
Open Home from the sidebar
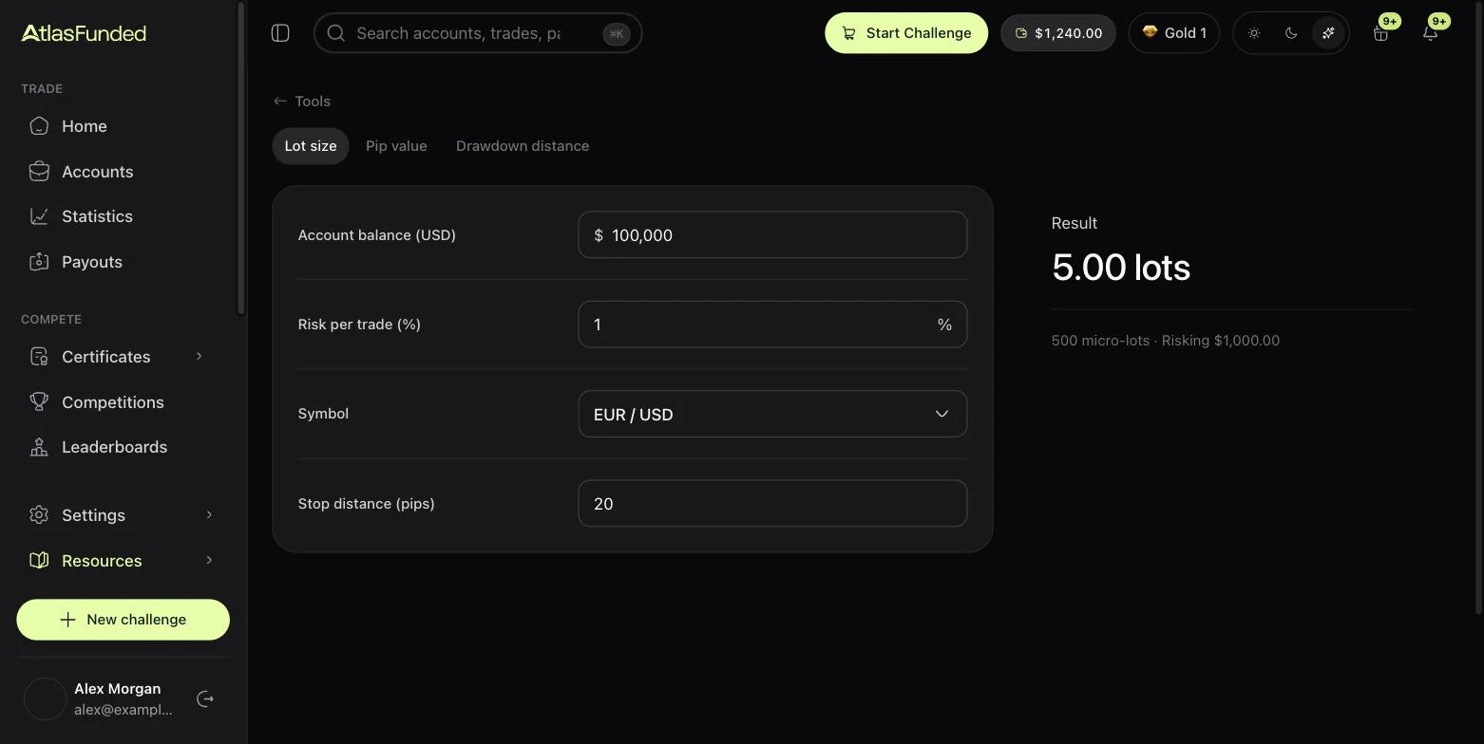(123, 126)
